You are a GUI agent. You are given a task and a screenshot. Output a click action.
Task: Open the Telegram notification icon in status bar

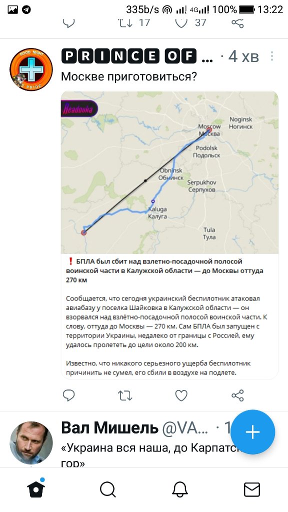click(x=26, y=10)
